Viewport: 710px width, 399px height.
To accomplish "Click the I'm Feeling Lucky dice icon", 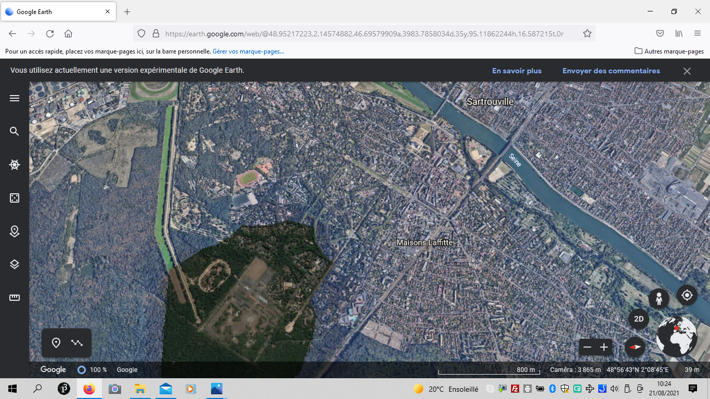I will pyautogui.click(x=15, y=198).
